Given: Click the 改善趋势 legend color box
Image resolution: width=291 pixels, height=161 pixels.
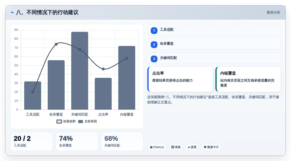Looking at the screenshot, I should (59, 122).
